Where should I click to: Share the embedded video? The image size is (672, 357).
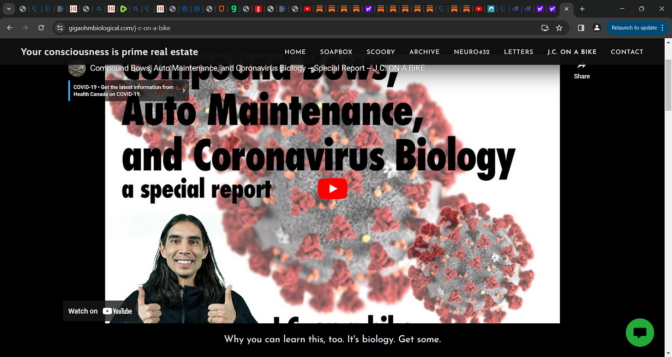click(582, 71)
